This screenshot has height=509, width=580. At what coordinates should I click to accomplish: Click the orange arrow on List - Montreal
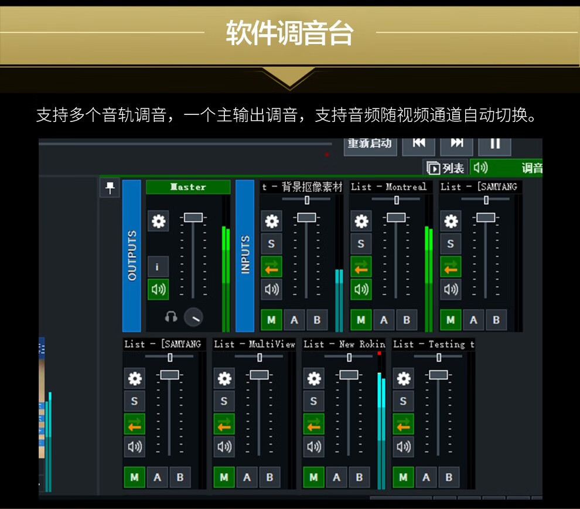coord(361,267)
